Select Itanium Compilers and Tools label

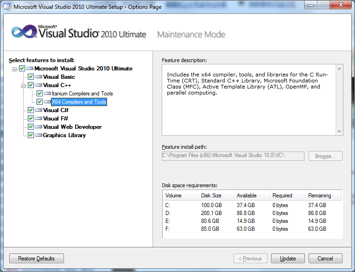82,94
